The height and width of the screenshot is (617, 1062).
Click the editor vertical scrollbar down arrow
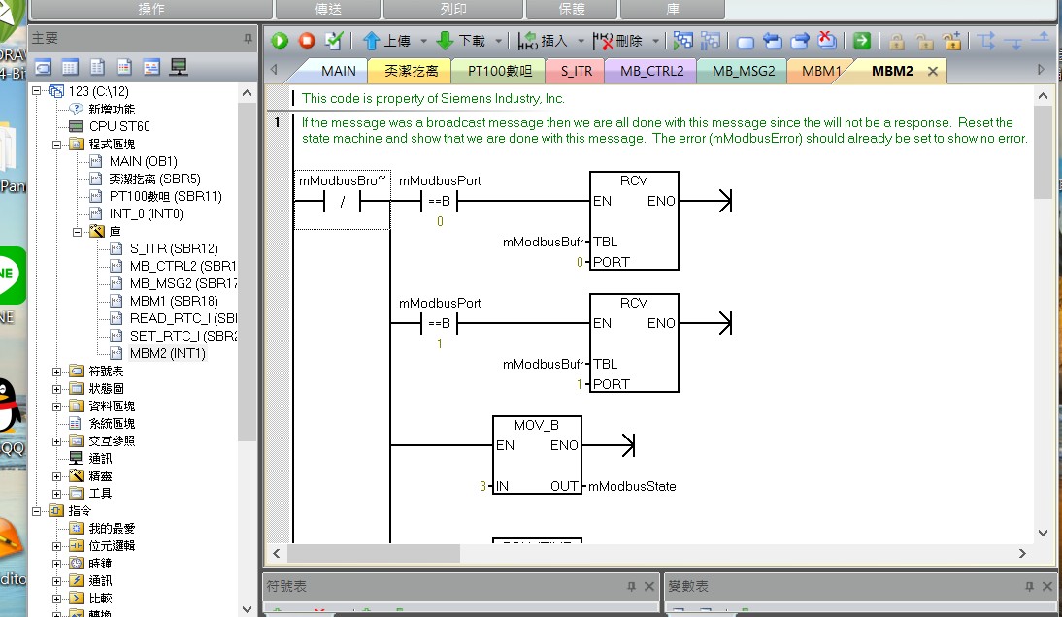click(1044, 533)
